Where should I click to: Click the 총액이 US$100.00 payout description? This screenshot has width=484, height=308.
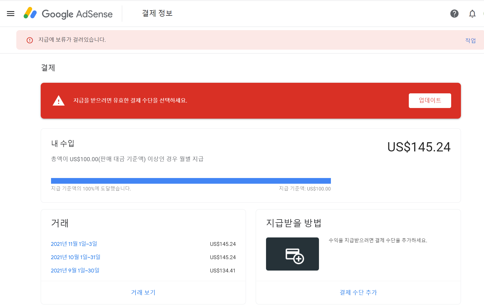tap(127, 159)
